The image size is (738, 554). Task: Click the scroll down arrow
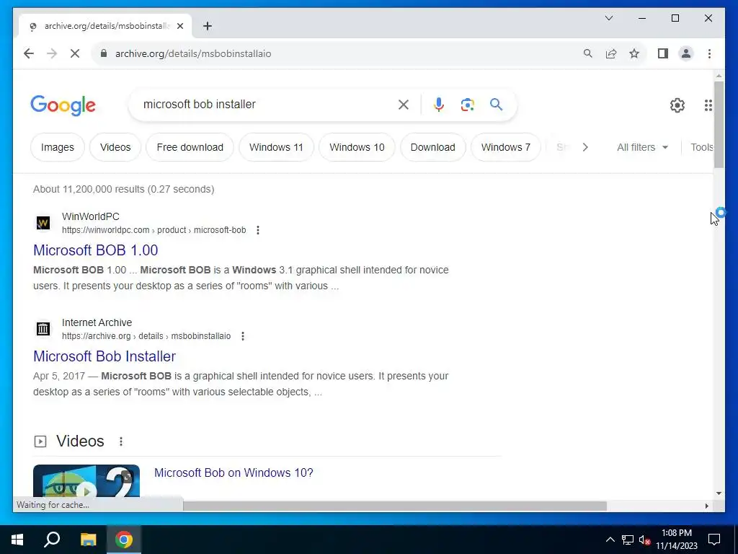tap(719, 493)
